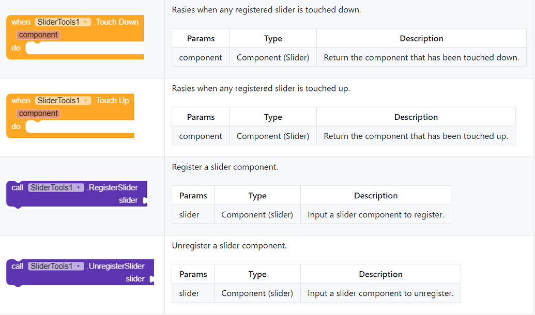This screenshot has width=535, height=315.
Task: Click Component (Slider) cell in Touch Up table
Action: (x=273, y=136)
